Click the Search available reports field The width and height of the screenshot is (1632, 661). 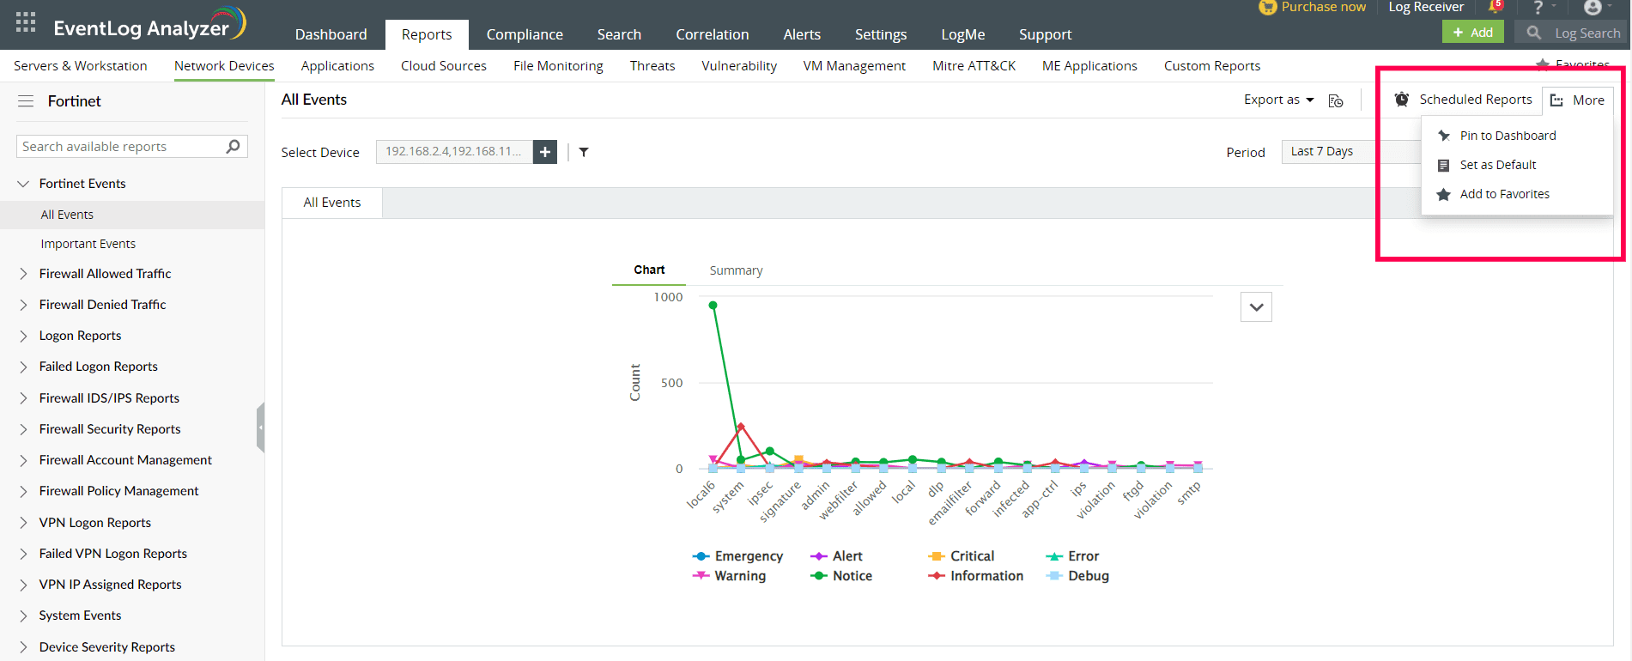[120, 147]
